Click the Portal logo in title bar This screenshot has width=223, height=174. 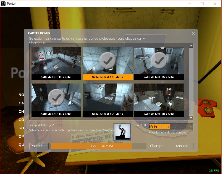4,4
